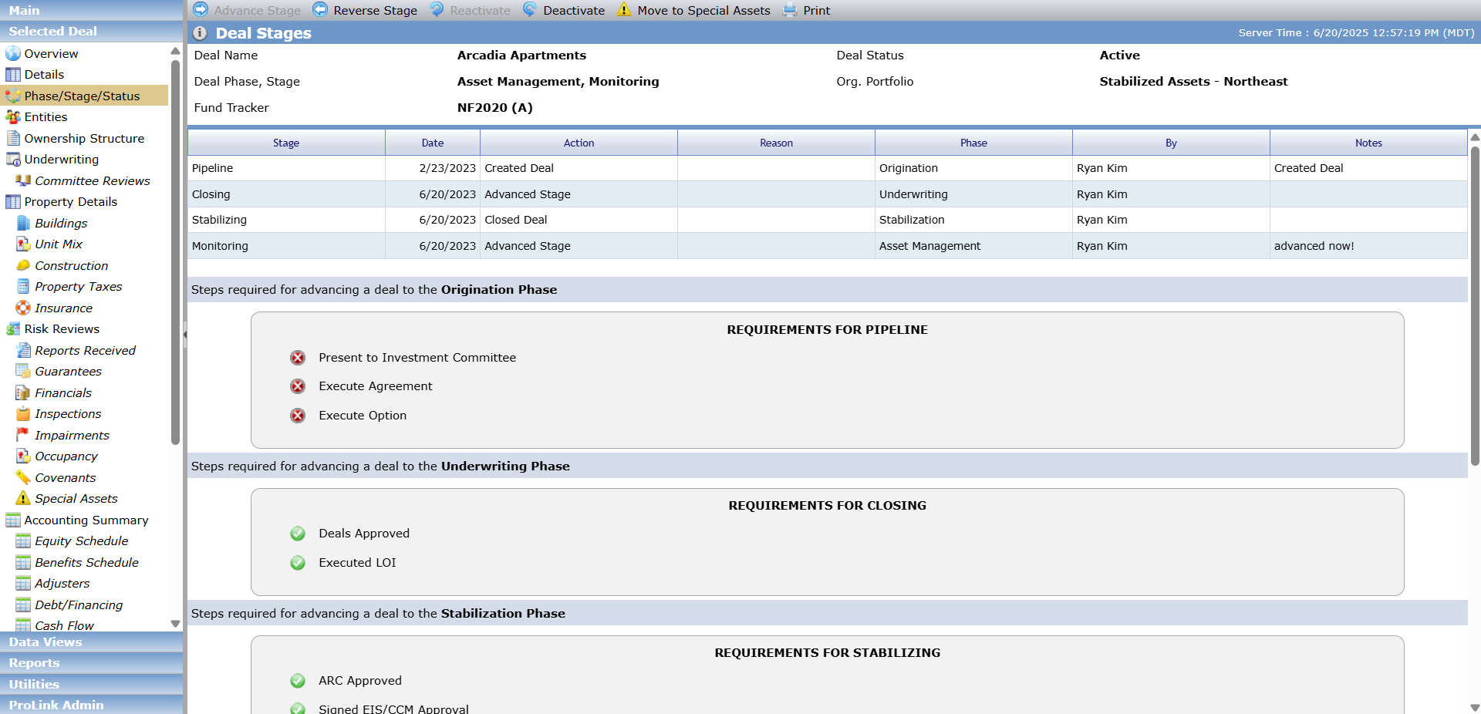Image resolution: width=1481 pixels, height=714 pixels.
Task: Click the Ownership Structure document icon
Action: click(13, 138)
